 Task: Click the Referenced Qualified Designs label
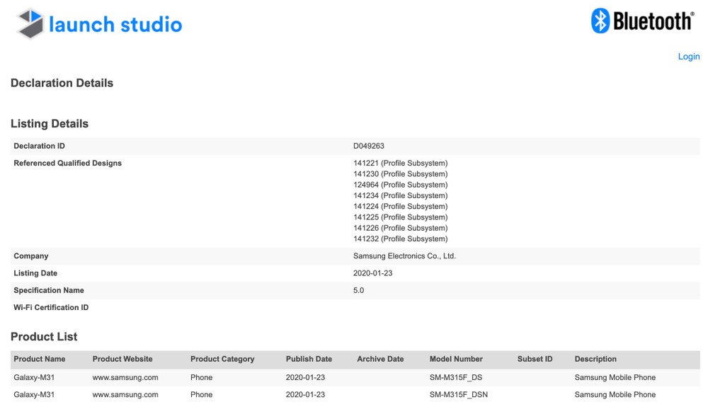pyautogui.click(x=68, y=163)
